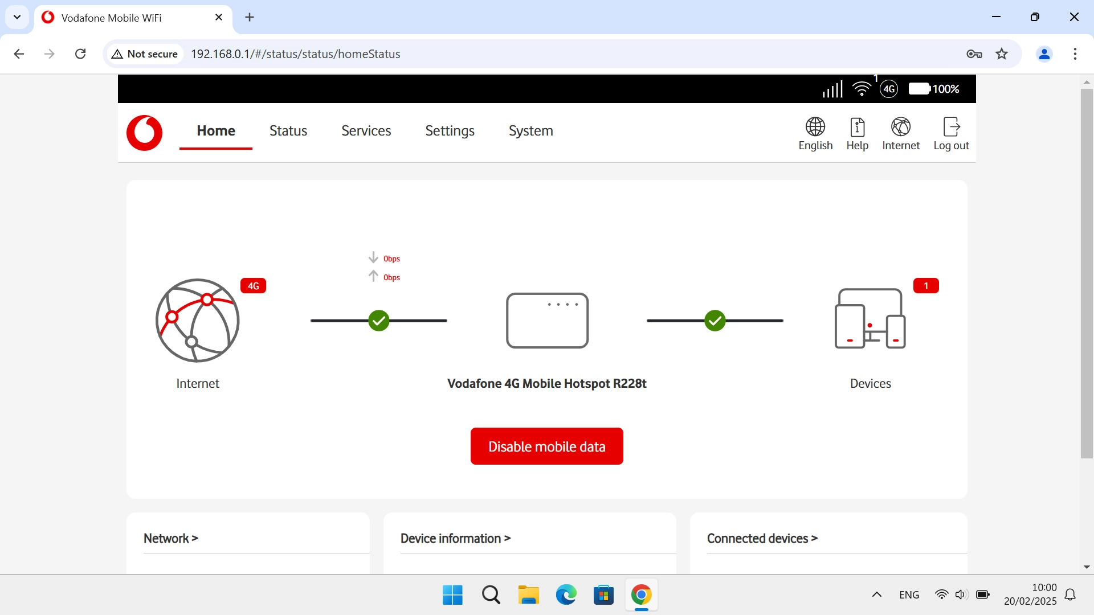The height and width of the screenshot is (615, 1094).
Task: Open the Help icon
Action: (x=857, y=134)
